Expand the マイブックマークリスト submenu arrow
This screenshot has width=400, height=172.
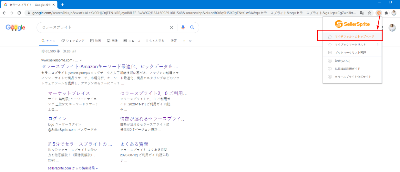[377, 45]
